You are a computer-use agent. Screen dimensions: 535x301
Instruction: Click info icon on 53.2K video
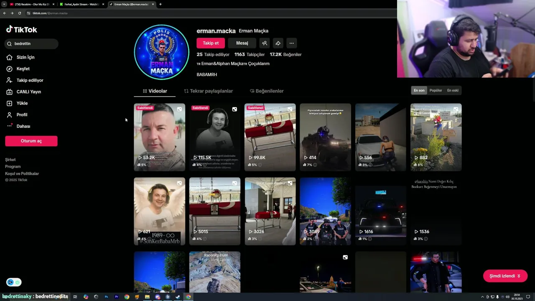tap(149, 165)
